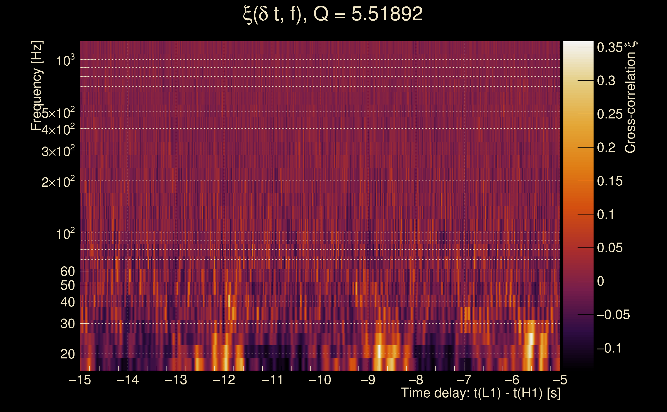Click the -15 x-axis tick label

80,380
